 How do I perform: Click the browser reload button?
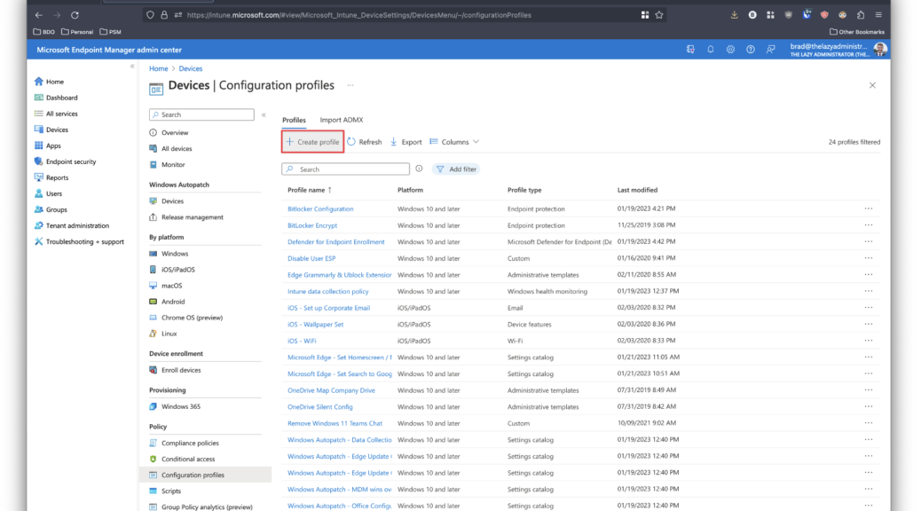click(x=75, y=15)
